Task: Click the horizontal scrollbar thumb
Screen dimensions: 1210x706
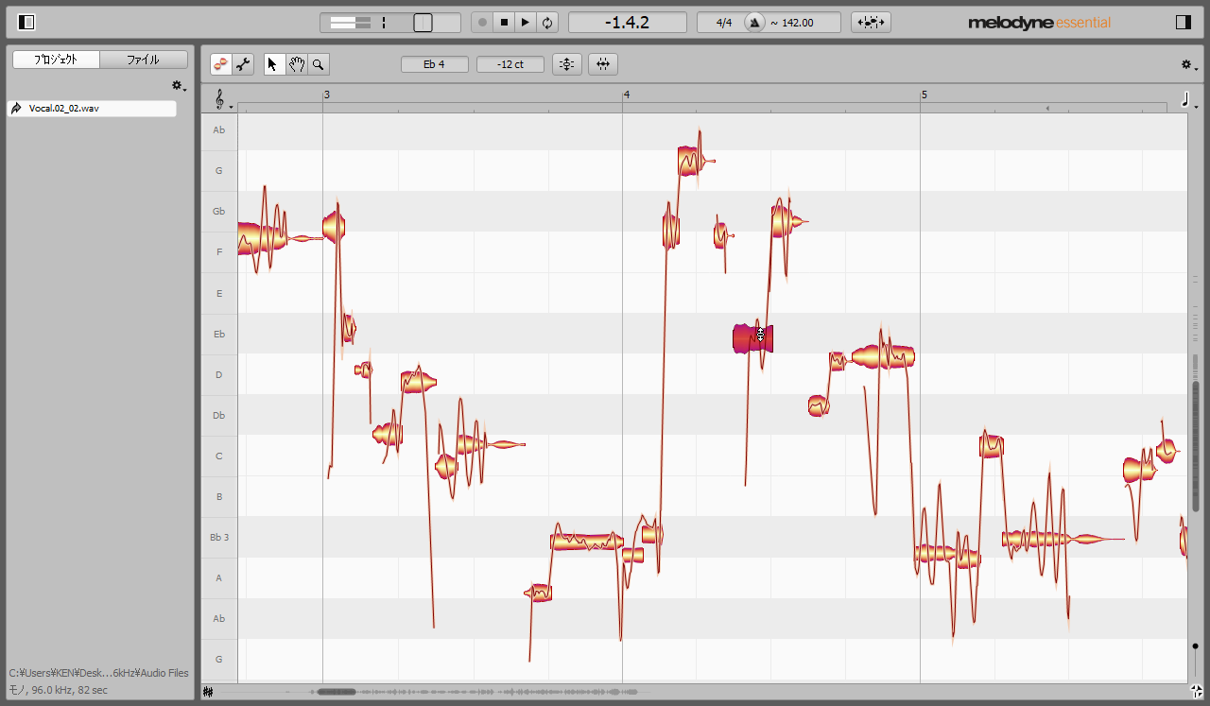Action: click(337, 692)
